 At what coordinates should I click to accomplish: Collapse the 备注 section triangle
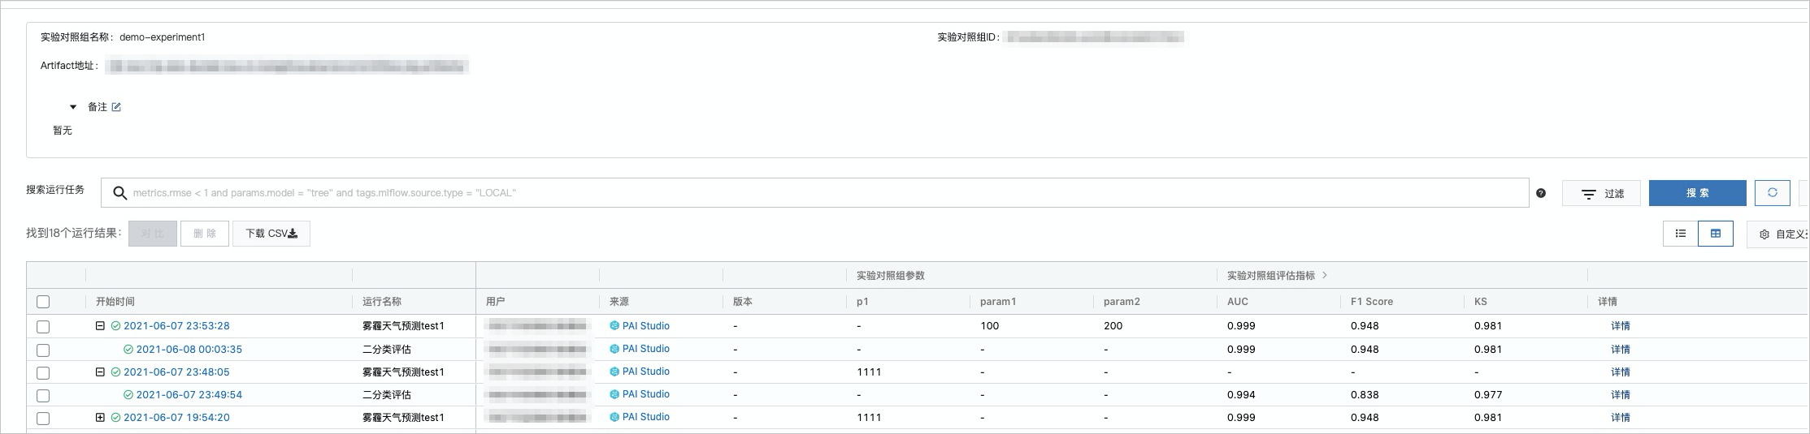click(x=73, y=107)
